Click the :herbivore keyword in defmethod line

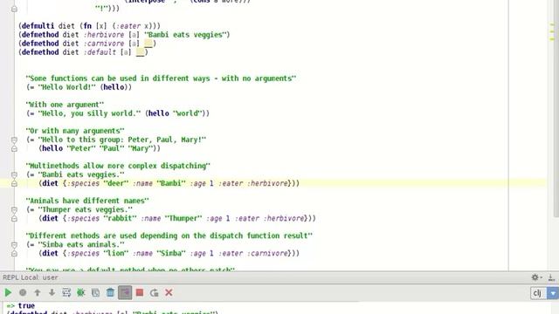[104, 35]
